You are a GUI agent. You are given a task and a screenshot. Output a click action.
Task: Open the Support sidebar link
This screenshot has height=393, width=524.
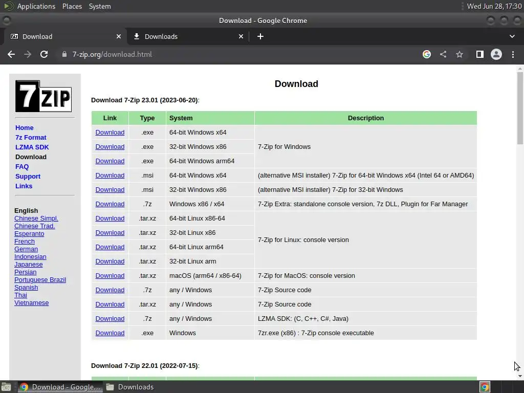coord(28,176)
